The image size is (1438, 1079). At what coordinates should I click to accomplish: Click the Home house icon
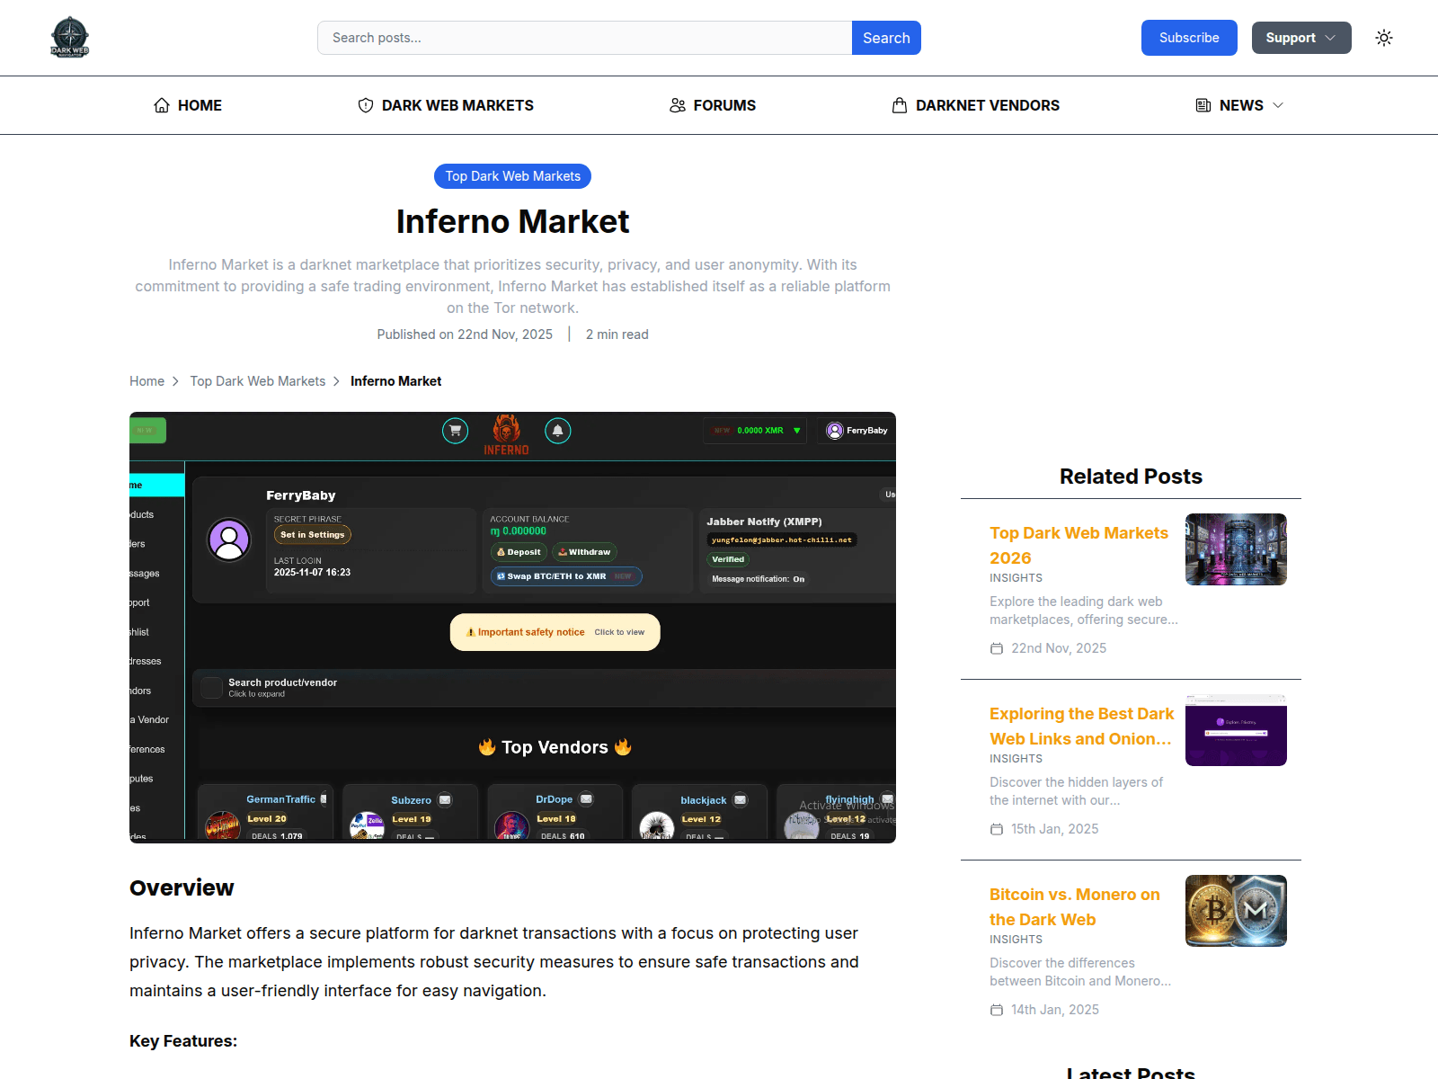click(x=162, y=105)
